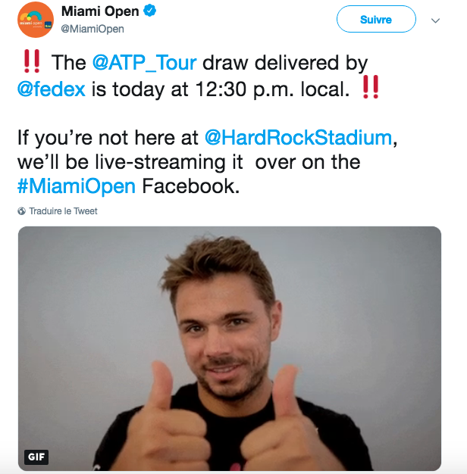Click the Miami Open profile avatar
This screenshot has width=467, height=474.
[36, 20]
